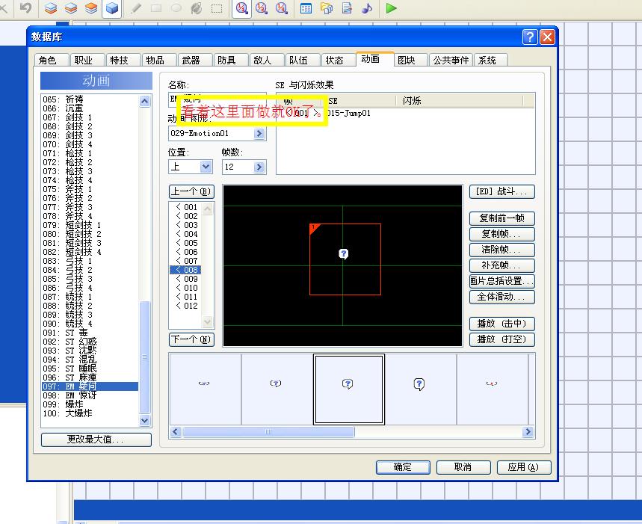Screen dimensions: 642x524
Task: Open the script editor icon
Action: click(x=347, y=8)
